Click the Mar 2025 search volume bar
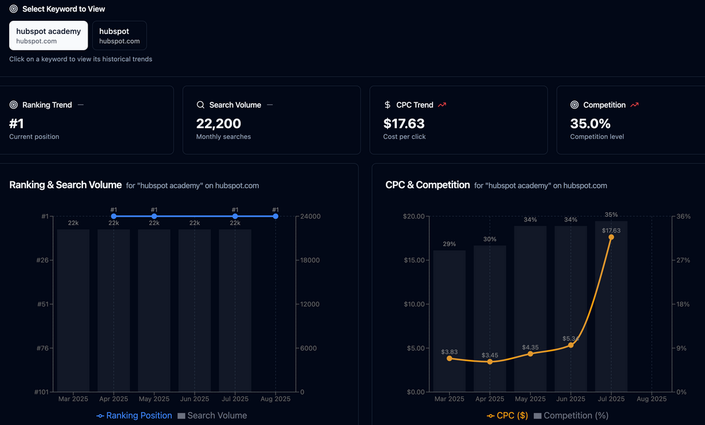Screen dimensions: 705x425 (x=73, y=310)
